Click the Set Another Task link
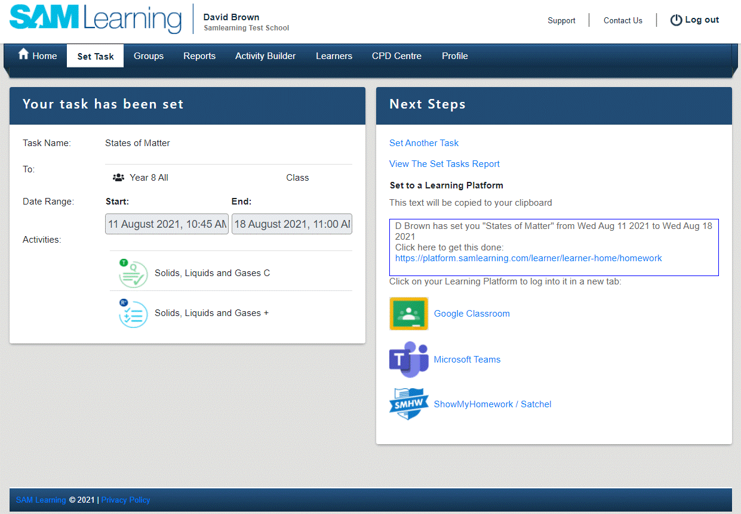Screen dimensions: 741x514 (424, 143)
